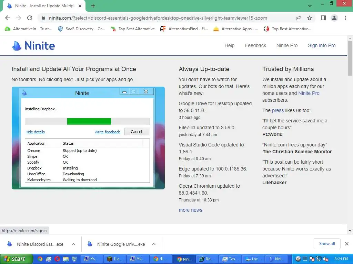Click The Christian Science Monitor attribution
Viewport: 353px width, 264px height.
(x=297, y=152)
